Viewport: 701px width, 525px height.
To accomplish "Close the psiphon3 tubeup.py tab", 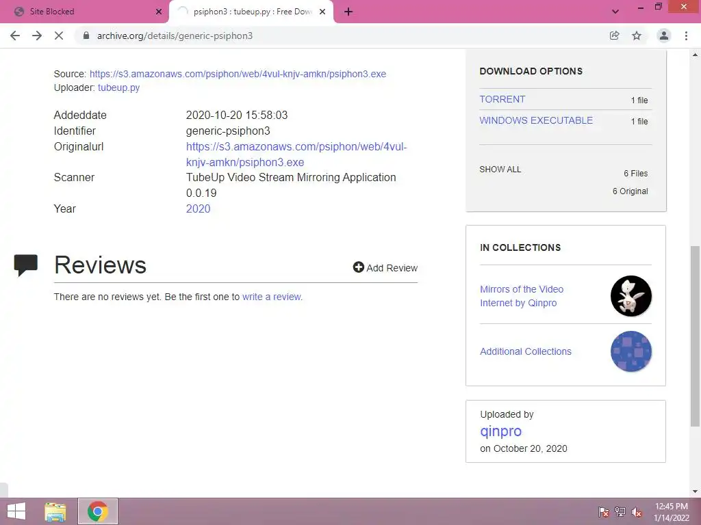I will pyautogui.click(x=322, y=12).
